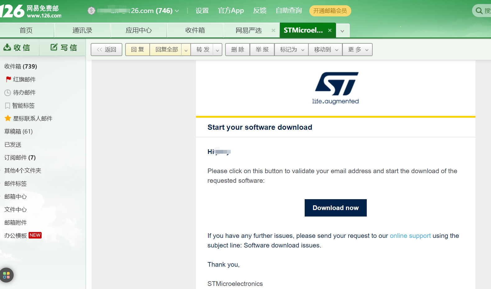
Task: Open 官方App link
Action: point(231,11)
